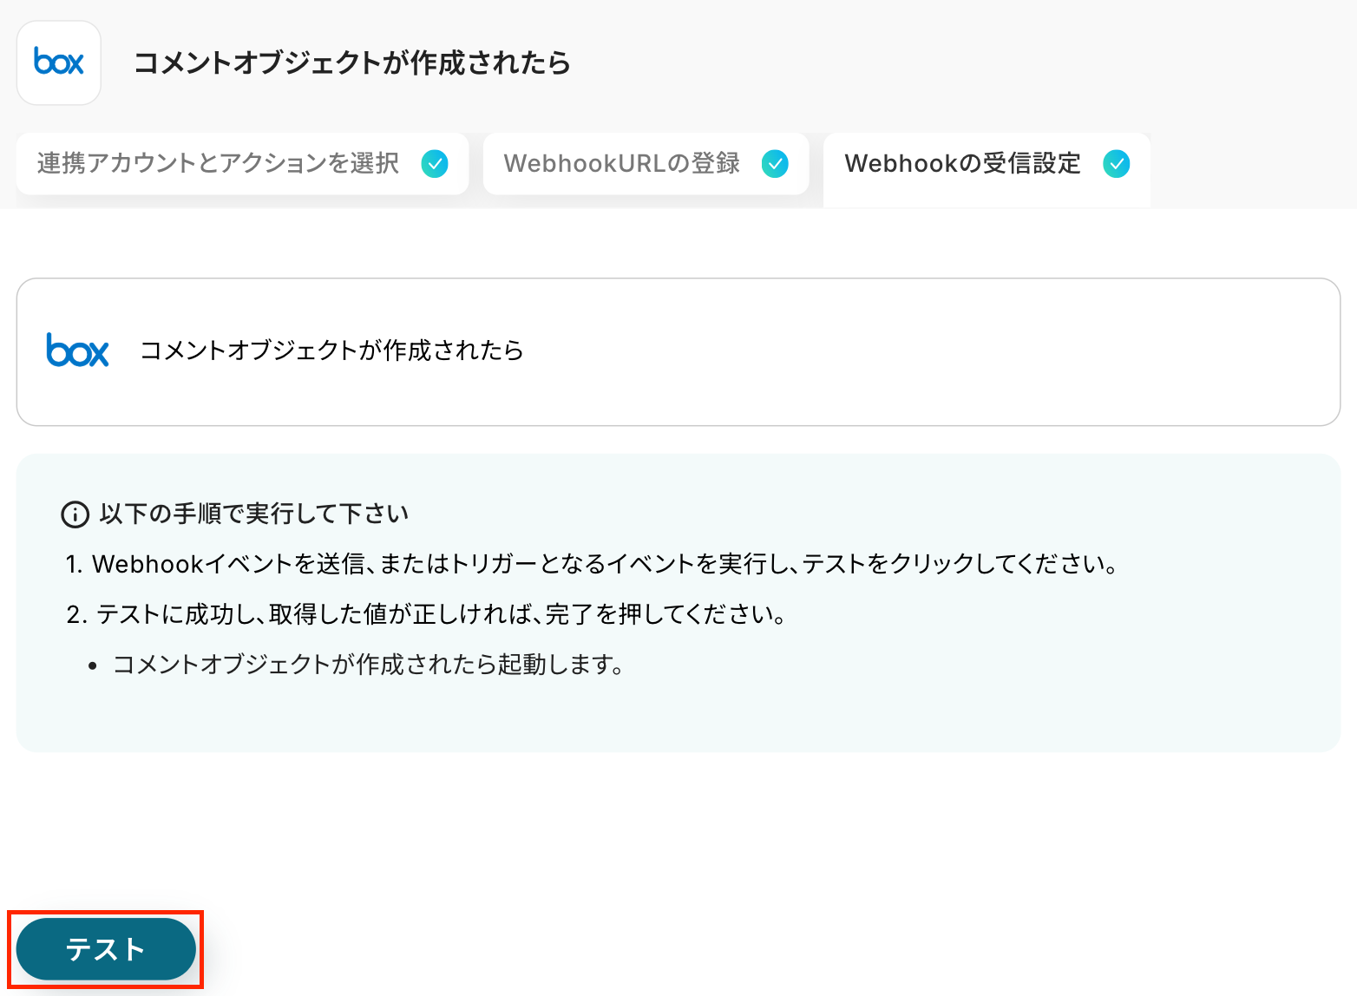
Task: Click instruction step 1 about Webhookイベント
Action: point(592,564)
